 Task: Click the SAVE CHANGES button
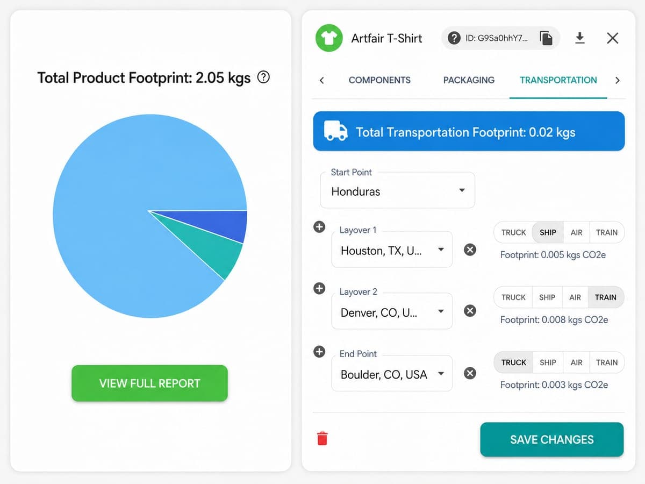tap(552, 439)
